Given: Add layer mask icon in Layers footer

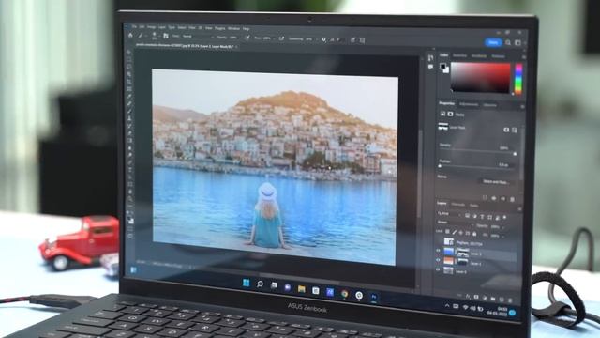Looking at the screenshot, I should coord(476,297).
